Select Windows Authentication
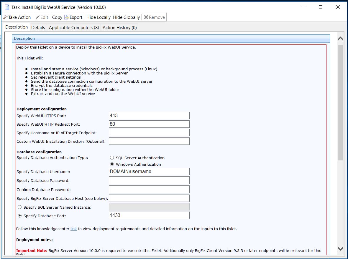This screenshot has width=348, height=259. click(x=112, y=164)
